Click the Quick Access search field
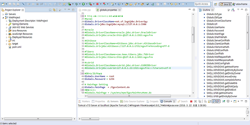Image resolution: width=250 pixels, height=125 pixels. pyautogui.click(x=202, y=4)
